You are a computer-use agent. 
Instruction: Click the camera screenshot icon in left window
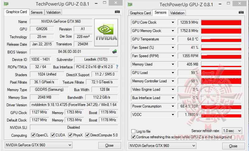117,12
